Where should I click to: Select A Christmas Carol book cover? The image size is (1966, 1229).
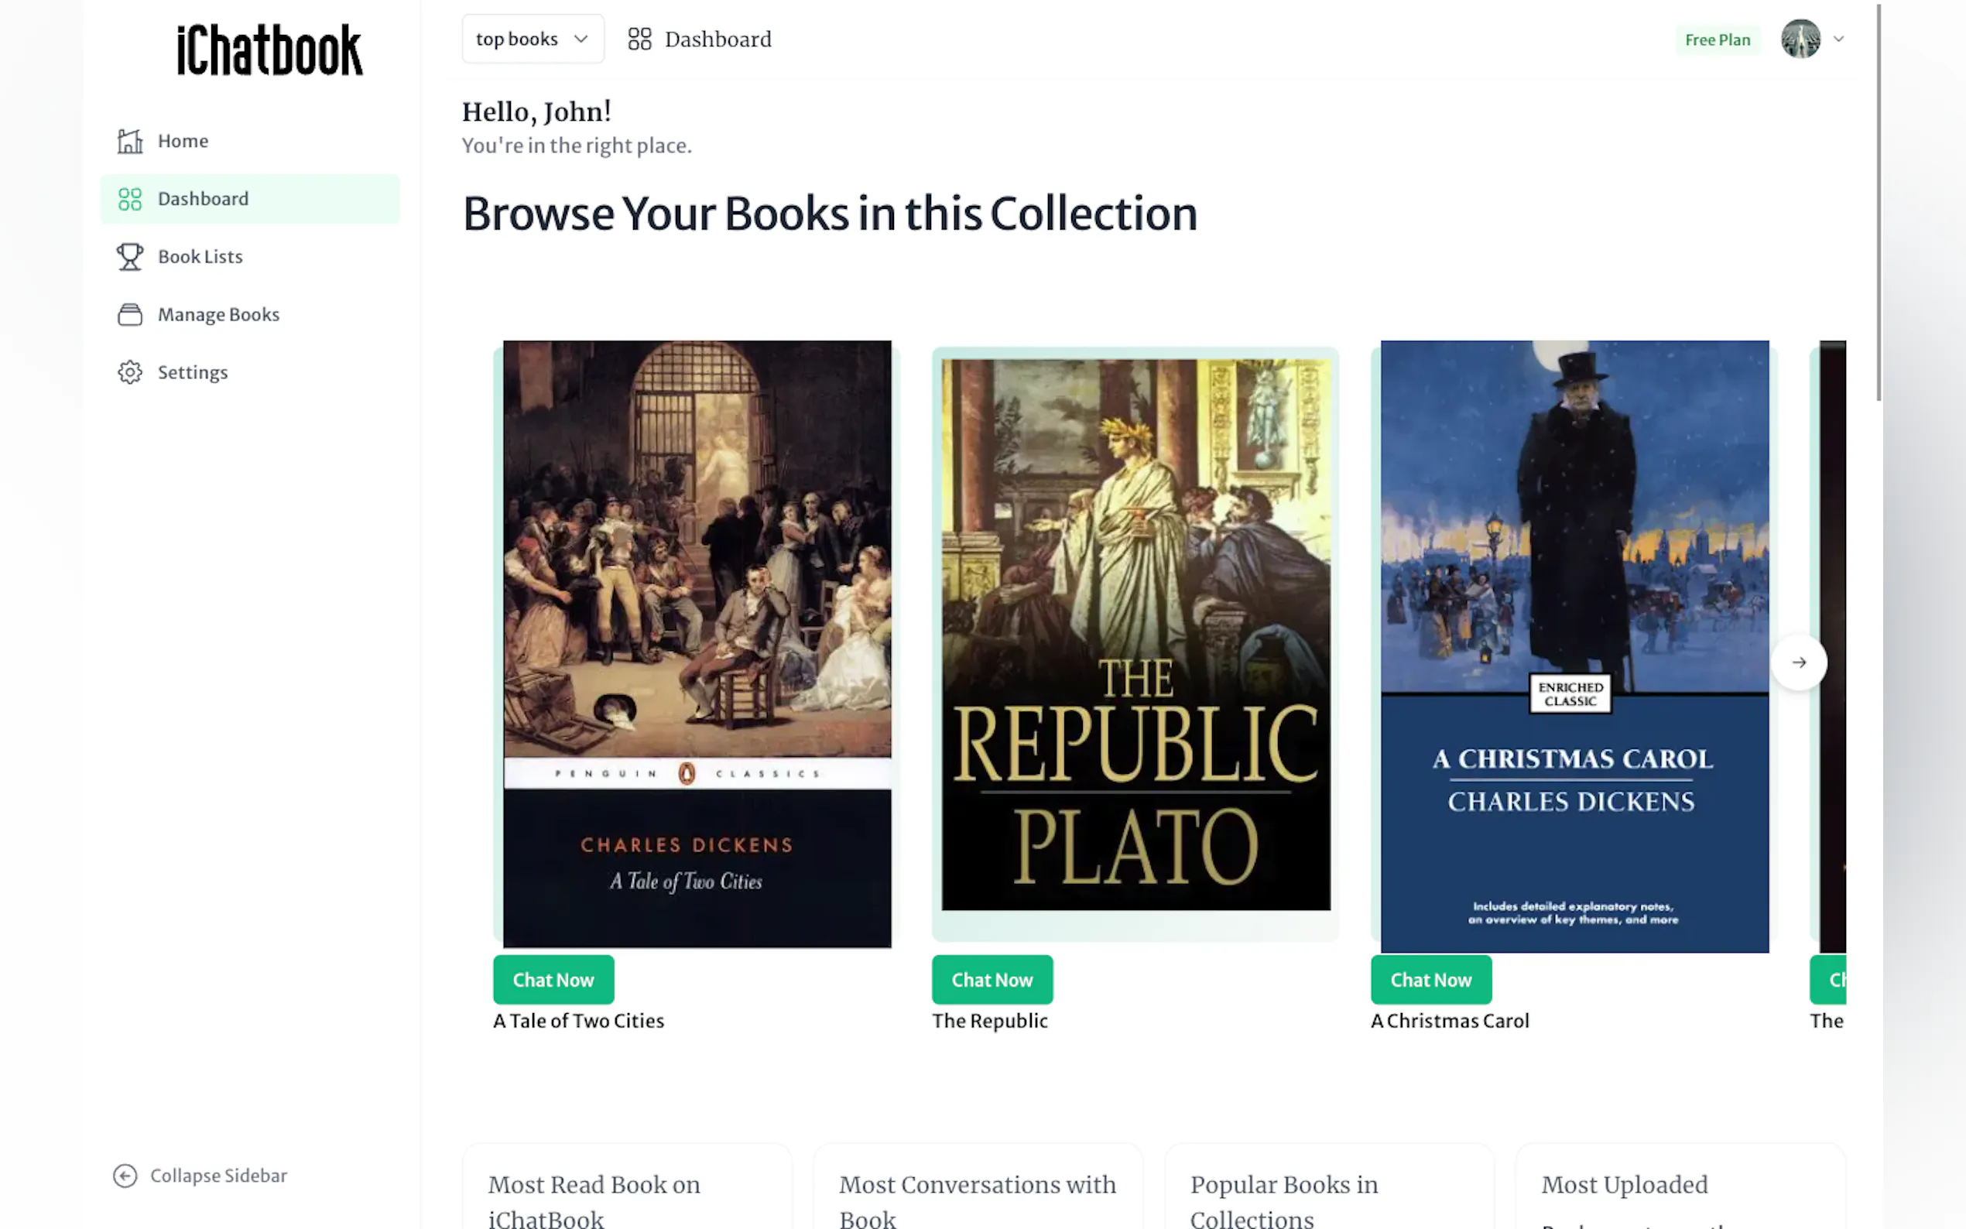click(x=1574, y=646)
